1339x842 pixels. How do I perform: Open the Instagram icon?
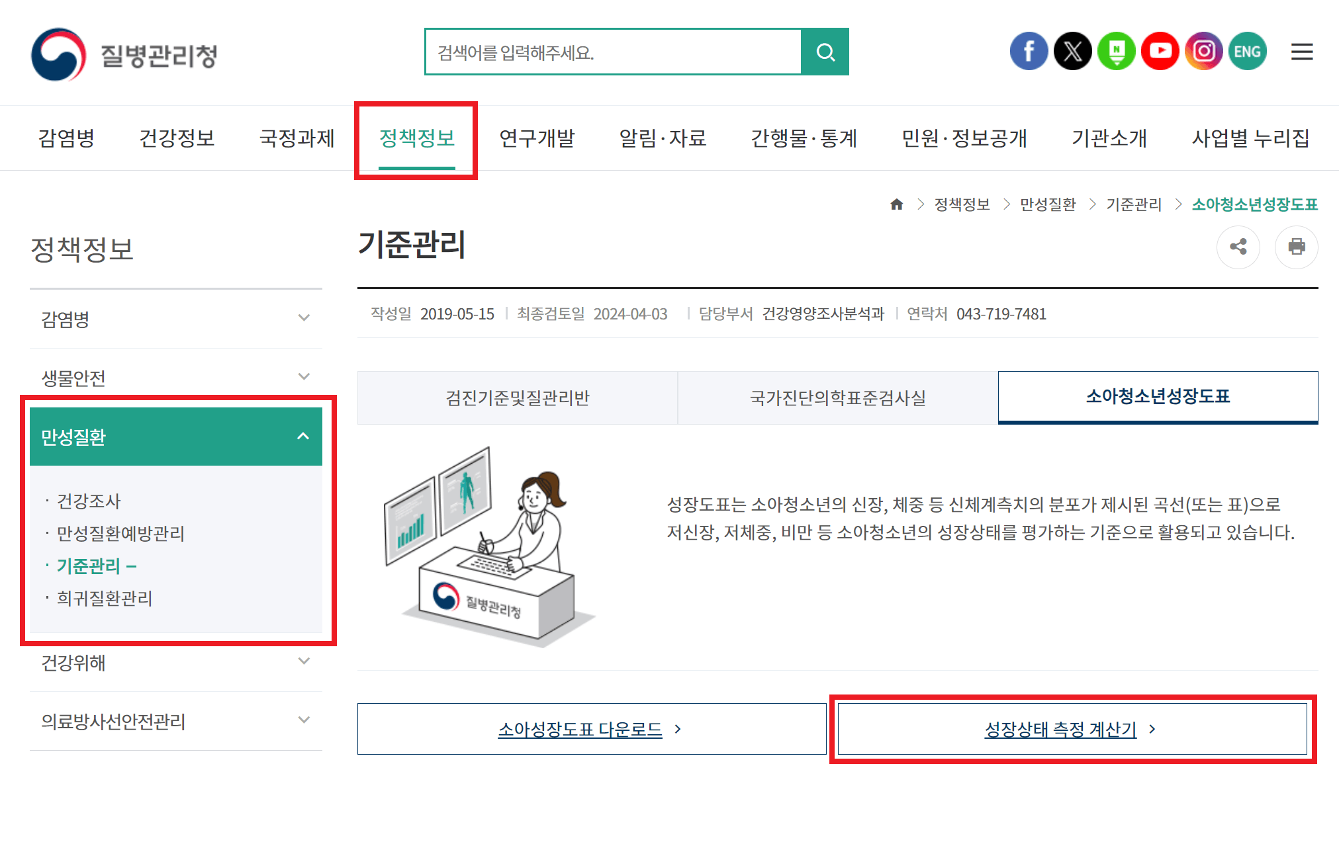point(1203,51)
